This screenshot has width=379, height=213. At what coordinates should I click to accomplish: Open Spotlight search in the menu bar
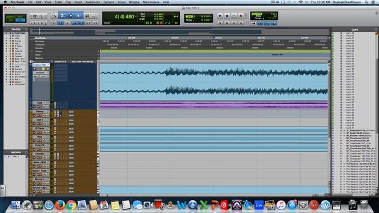click(x=367, y=2)
